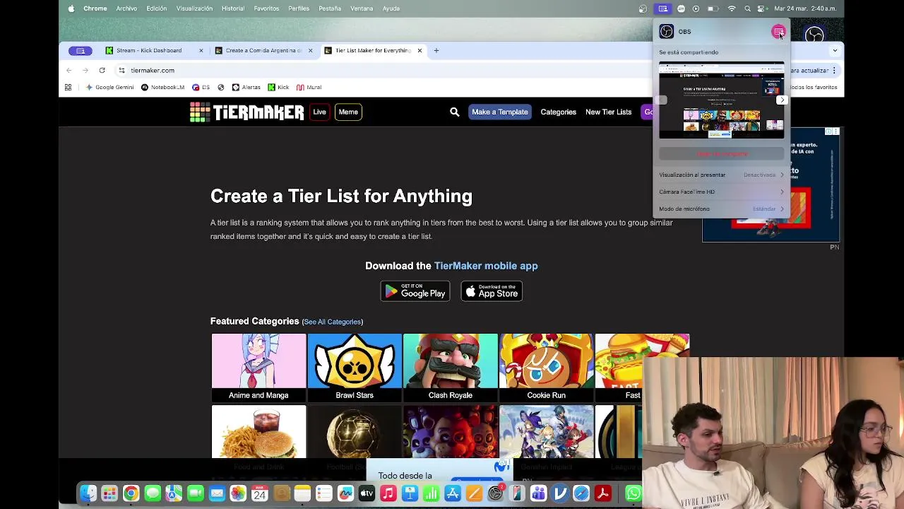Open Launchpad from the dock
The image size is (904, 509).
click(x=109, y=493)
